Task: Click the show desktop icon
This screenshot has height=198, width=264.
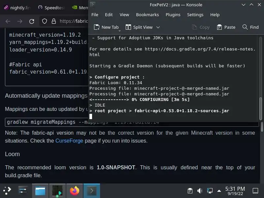Action: pos(255,191)
